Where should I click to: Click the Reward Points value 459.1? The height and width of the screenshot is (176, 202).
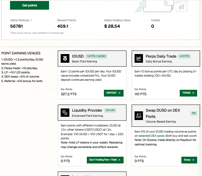[x=63, y=26]
